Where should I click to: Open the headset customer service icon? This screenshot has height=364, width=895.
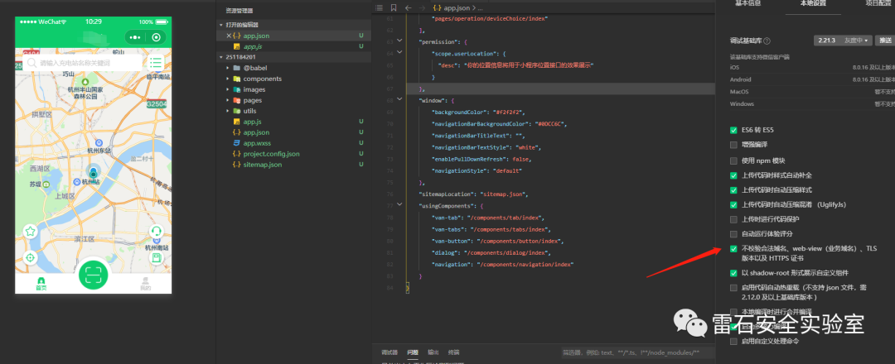tap(156, 232)
